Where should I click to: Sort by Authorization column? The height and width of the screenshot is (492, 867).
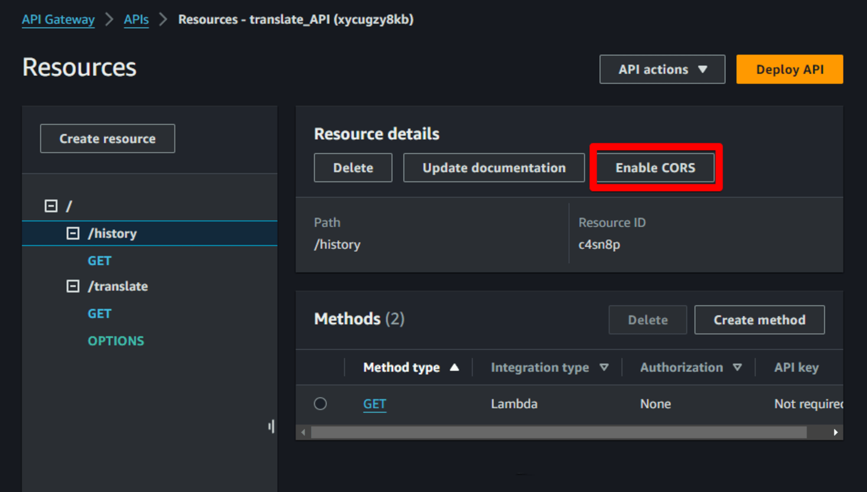[691, 367]
